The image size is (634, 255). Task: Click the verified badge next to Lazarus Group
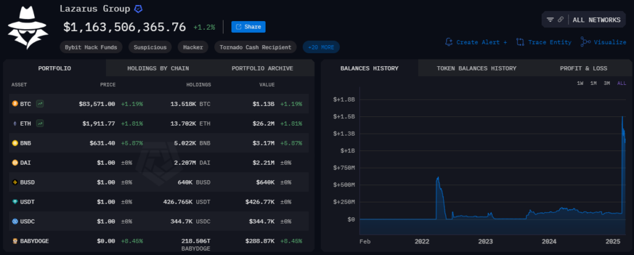click(138, 9)
